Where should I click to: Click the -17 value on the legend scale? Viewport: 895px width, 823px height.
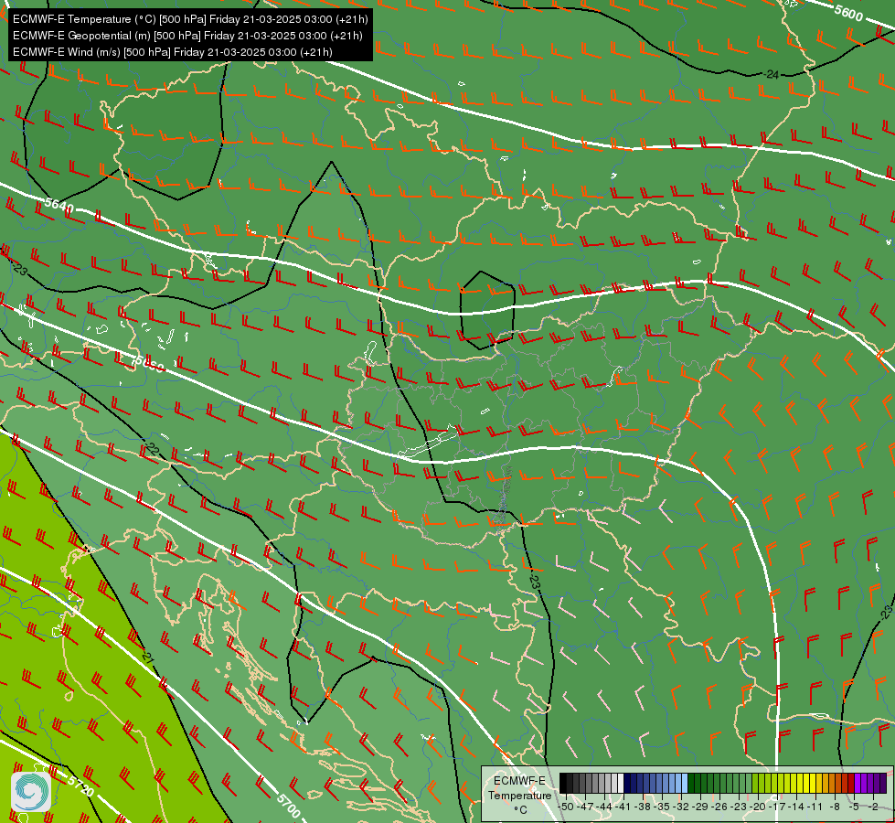777,807
